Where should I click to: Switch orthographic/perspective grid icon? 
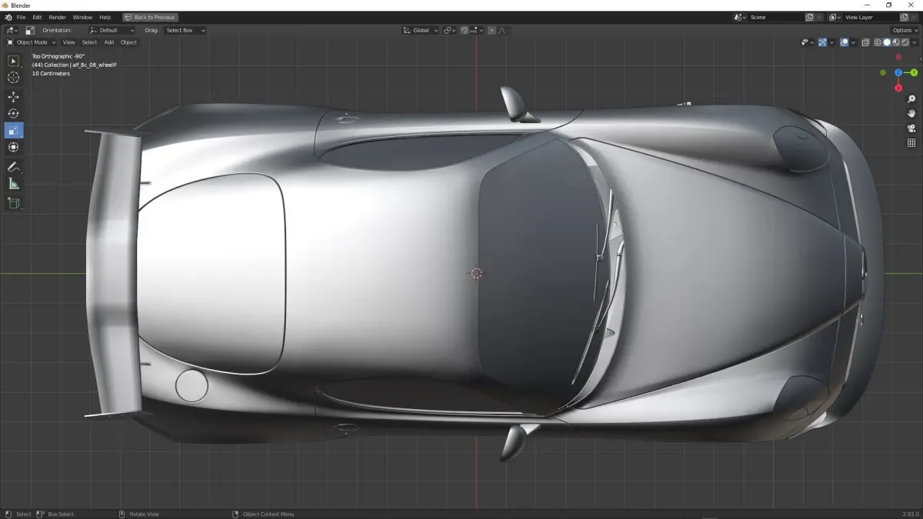(x=911, y=143)
